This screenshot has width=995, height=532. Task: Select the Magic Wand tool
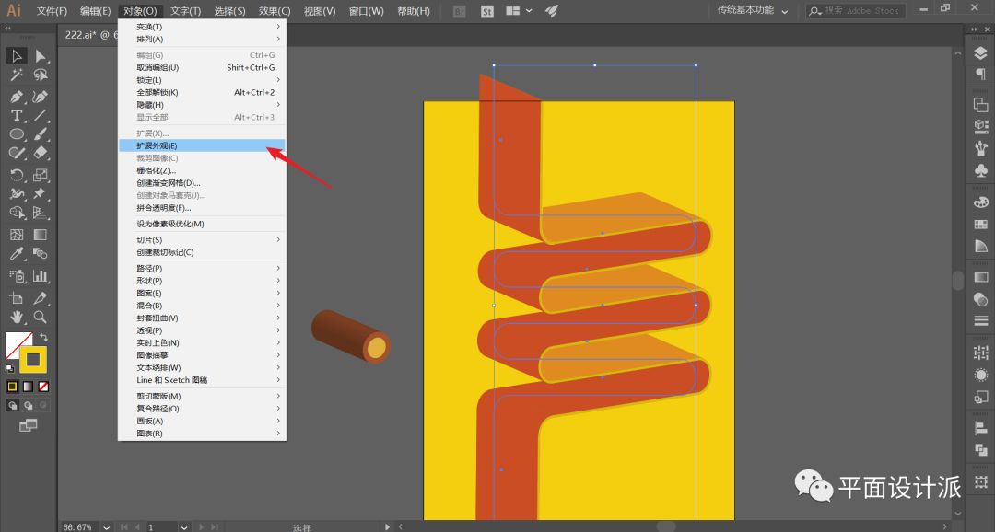pyautogui.click(x=17, y=76)
